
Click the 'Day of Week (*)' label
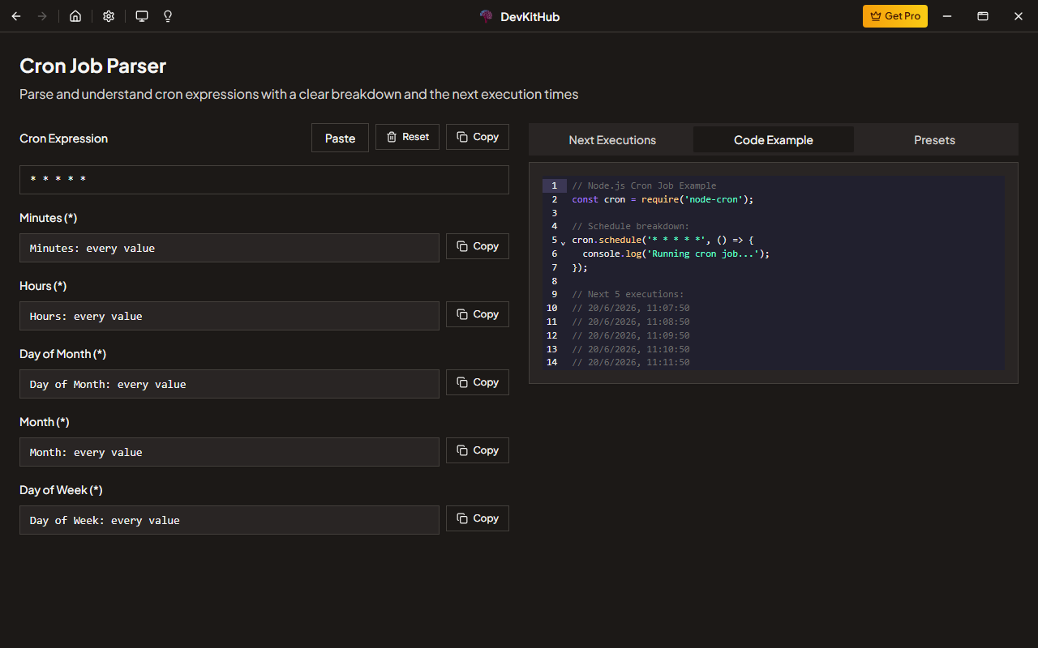pyautogui.click(x=61, y=490)
